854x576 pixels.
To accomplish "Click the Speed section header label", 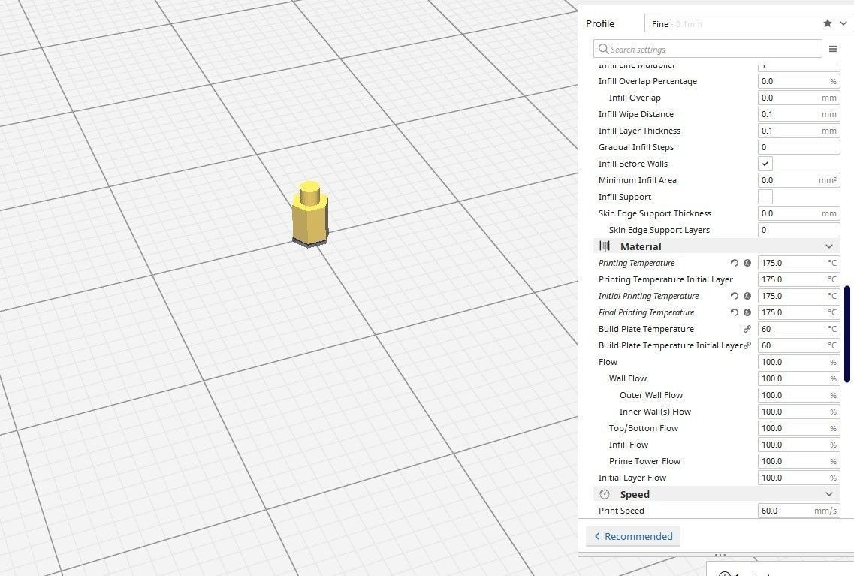I will coord(635,494).
